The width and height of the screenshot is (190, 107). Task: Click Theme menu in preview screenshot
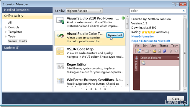tap(164, 46)
